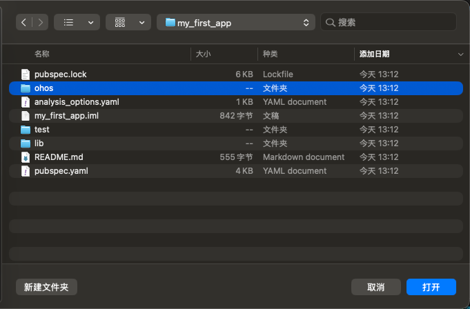Select the test folder icon
This screenshot has width=470, height=309.
click(x=26, y=130)
